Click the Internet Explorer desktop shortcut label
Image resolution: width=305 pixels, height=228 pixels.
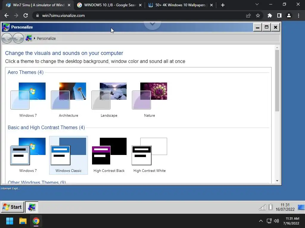click(10, 188)
